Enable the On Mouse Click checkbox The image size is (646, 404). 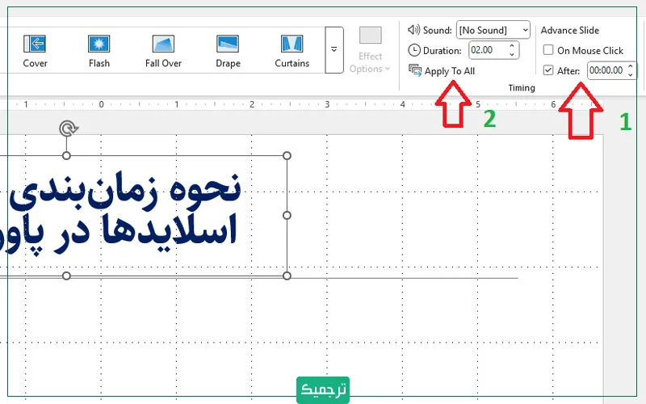point(548,50)
